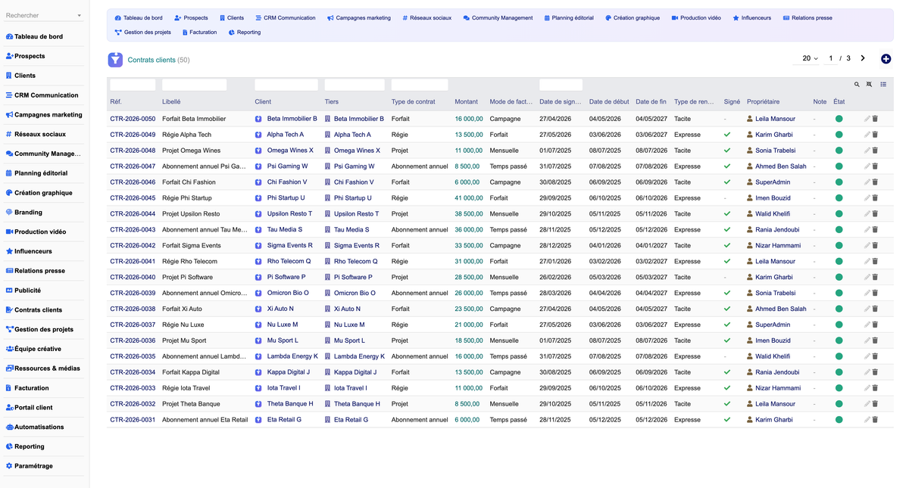The image size is (909, 488).
Task: Click client icon beside Phi Startup U
Action: 258,198
